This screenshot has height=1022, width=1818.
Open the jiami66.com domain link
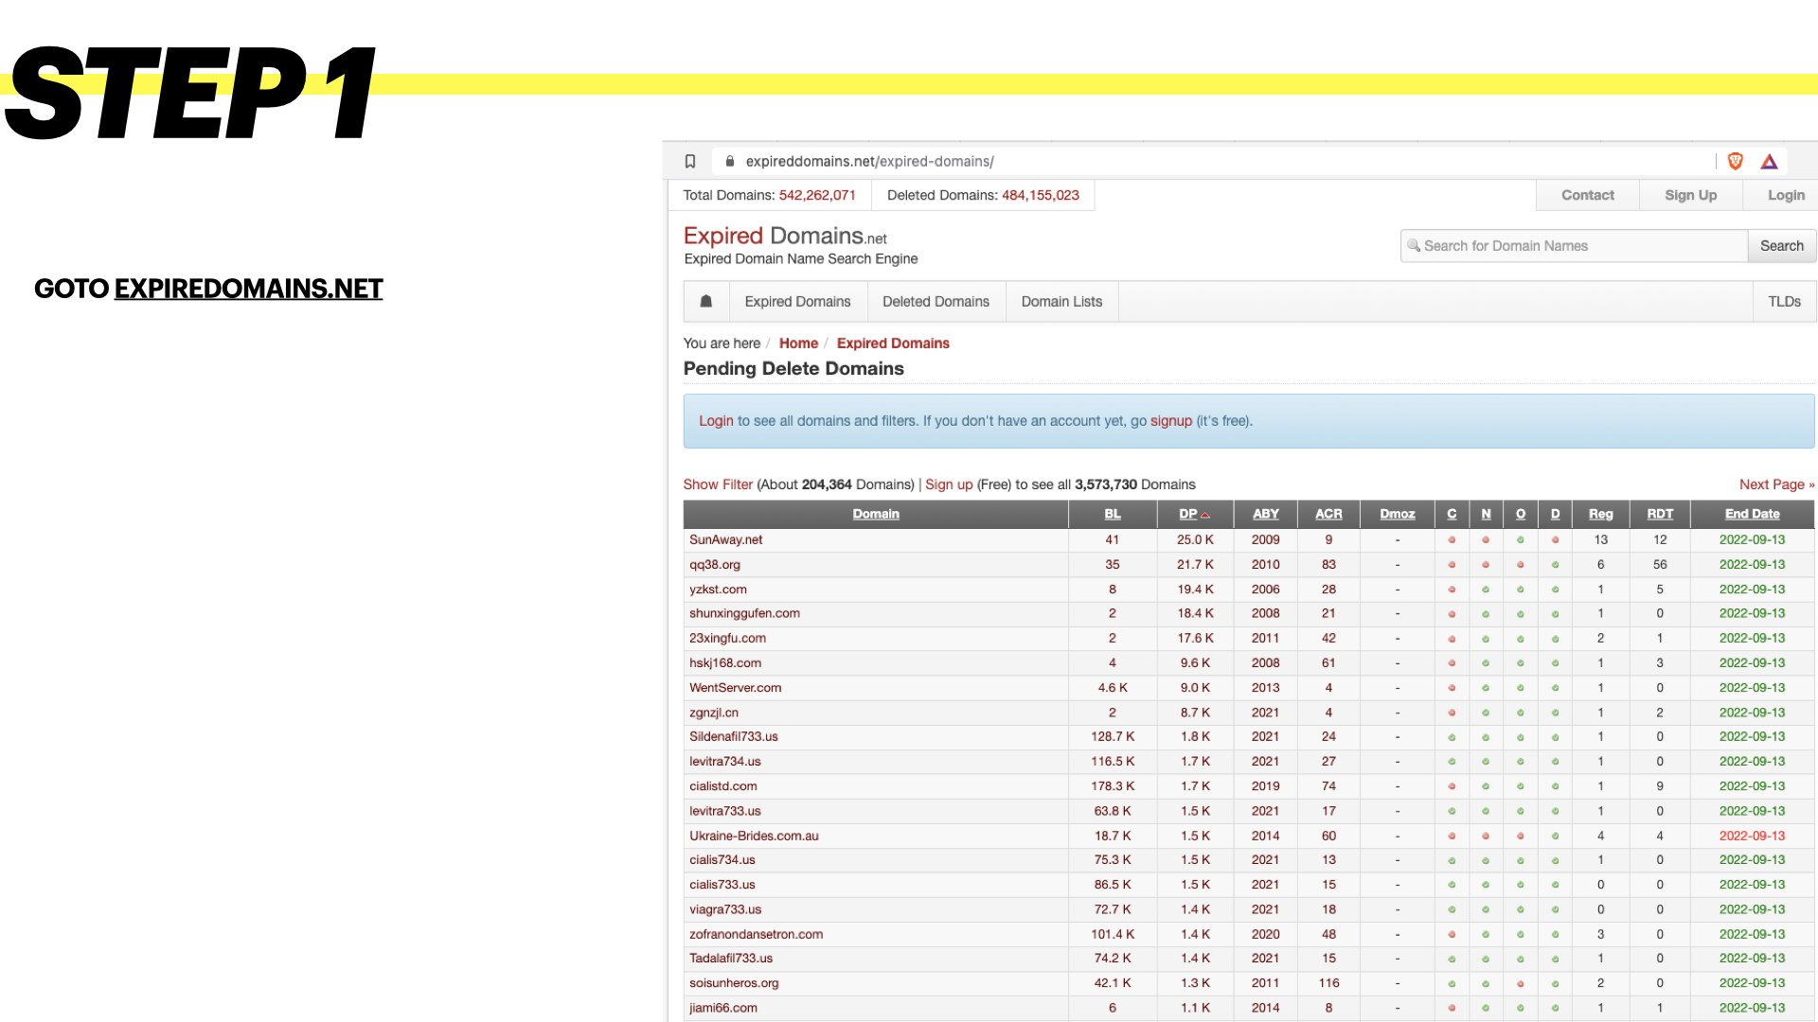coord(723,1008)
